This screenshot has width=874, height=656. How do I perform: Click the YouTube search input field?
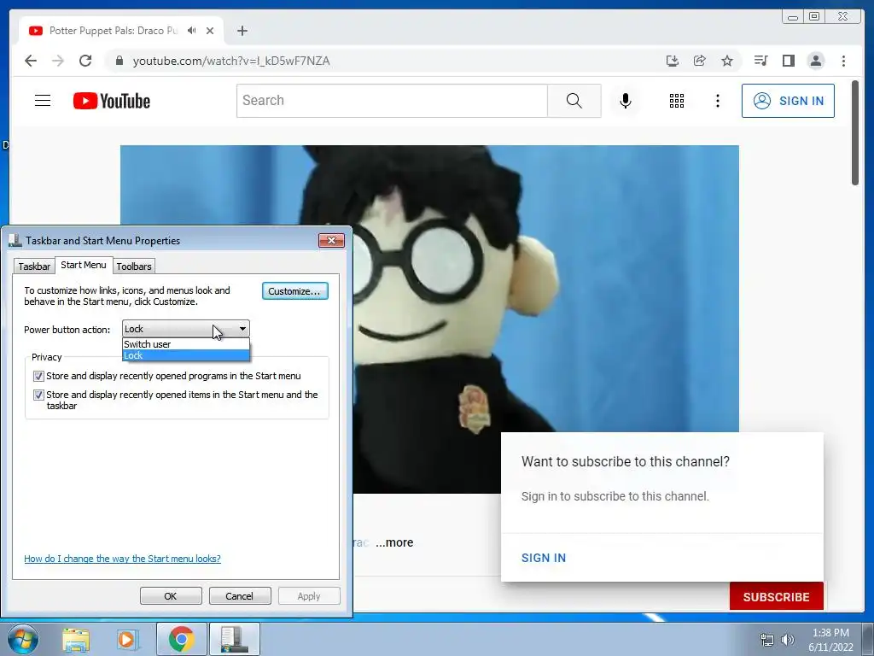[x=392, y=101]
